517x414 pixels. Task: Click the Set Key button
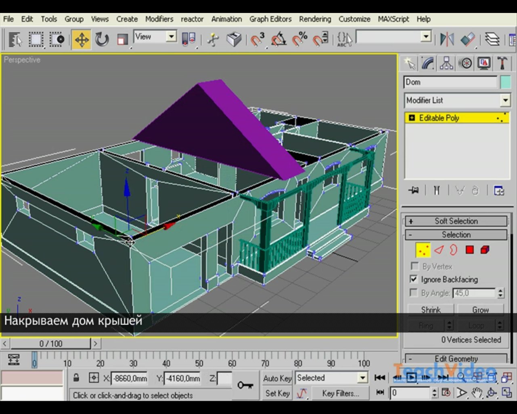[x=277, y=393]
